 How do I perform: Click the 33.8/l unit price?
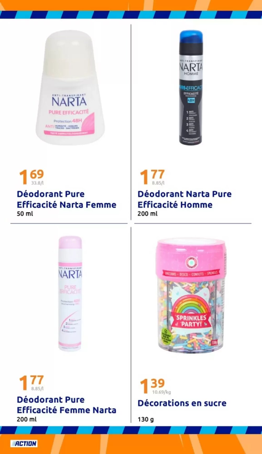point(37,183)
